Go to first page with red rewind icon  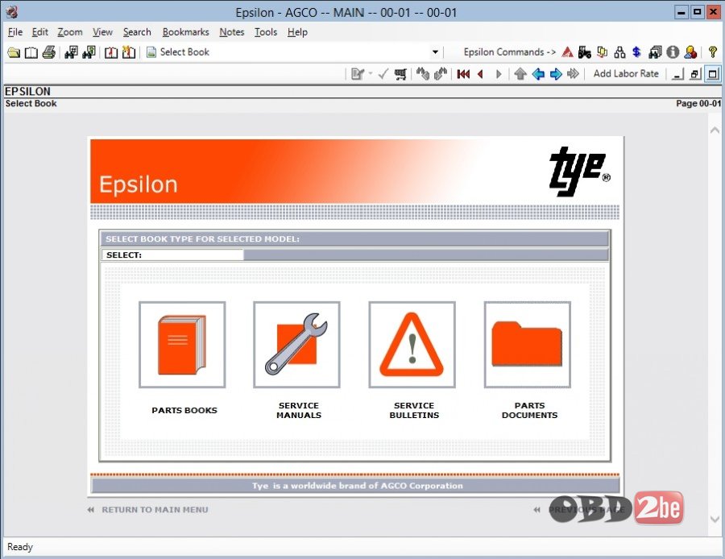[x=463, y=74]
